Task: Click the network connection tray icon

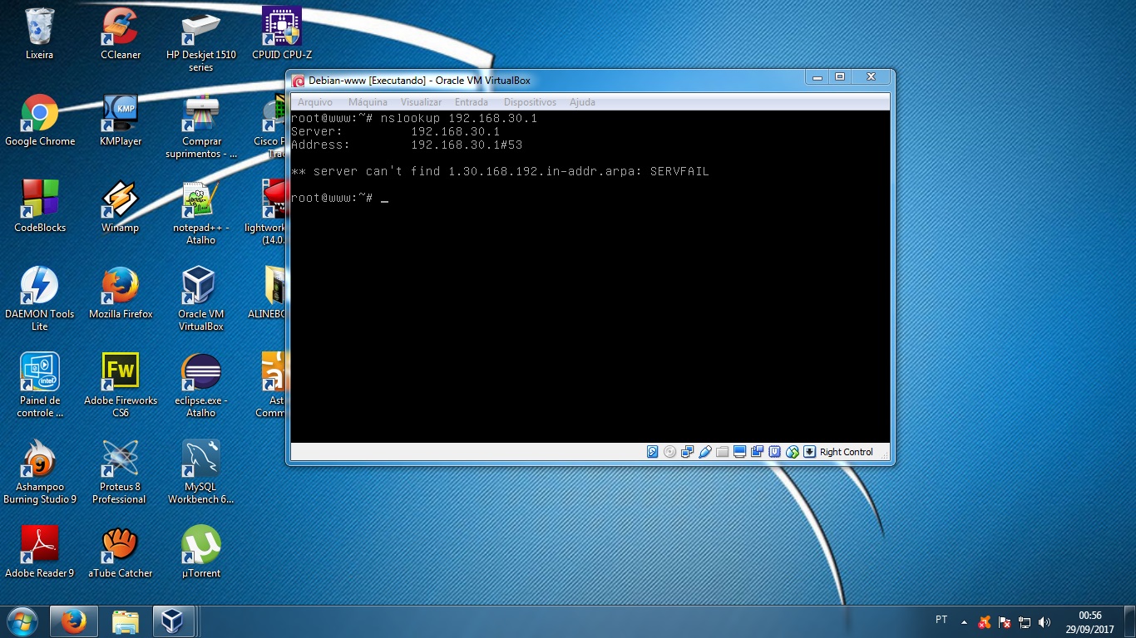Action: point(1025,621)
